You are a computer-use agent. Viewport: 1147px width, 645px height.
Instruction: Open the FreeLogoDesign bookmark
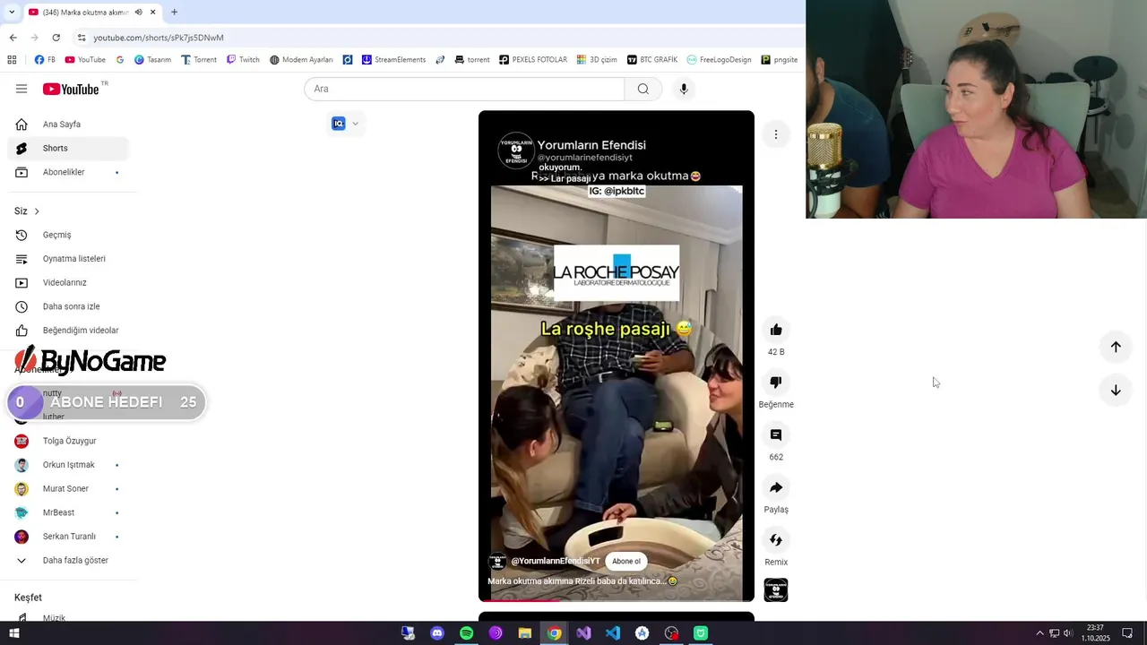click(720, 60)
